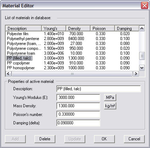Click the Damping column header
The width and height of the screenshot is (150, 148).
point(127,29)
